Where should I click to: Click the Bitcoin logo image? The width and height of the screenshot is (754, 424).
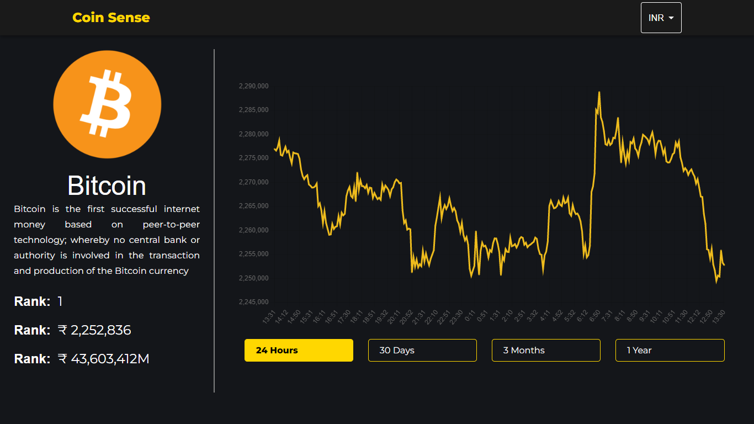pyautogui.click(x=107, y=104)
